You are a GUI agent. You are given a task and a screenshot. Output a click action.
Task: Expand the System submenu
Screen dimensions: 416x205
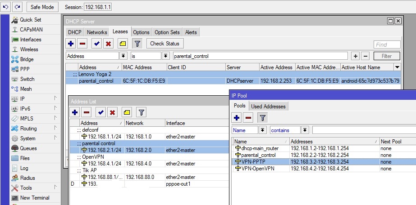coord(35,138)
